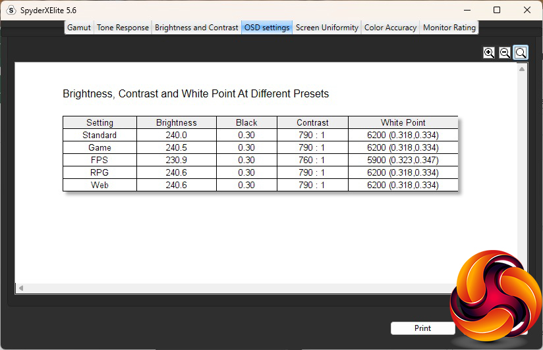Maximize the SpyderXElite window

(497, 10)
